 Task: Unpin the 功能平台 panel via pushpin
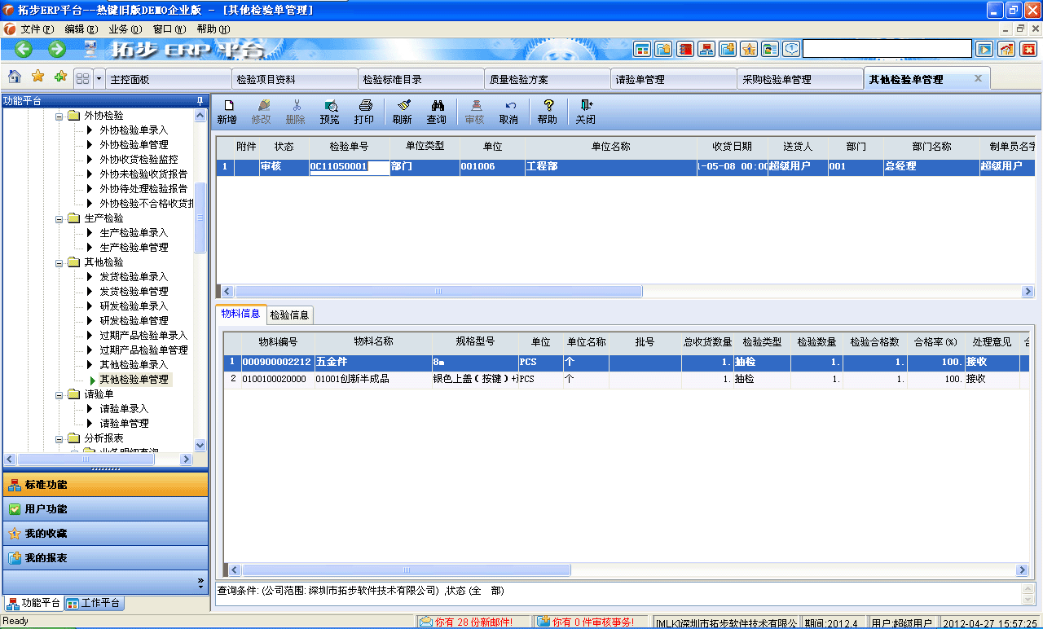198,100
